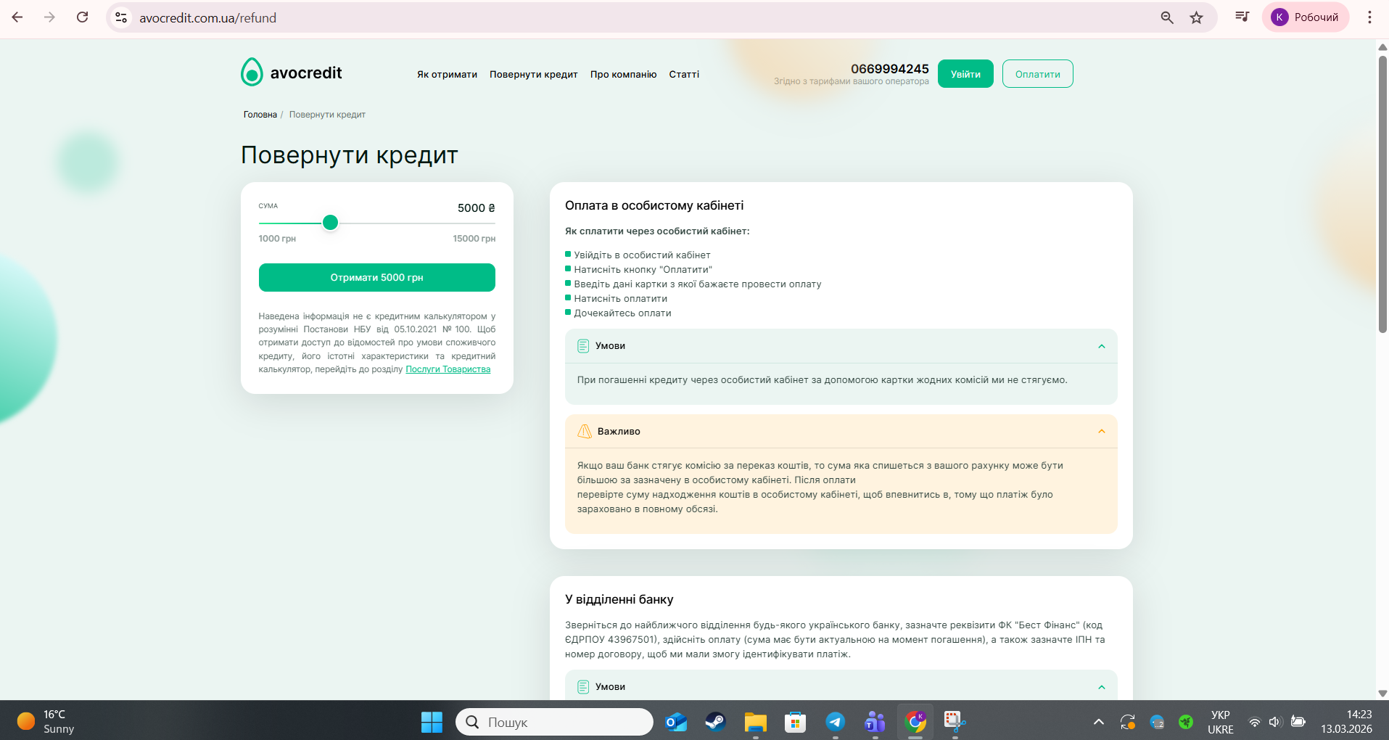1389x740 pixels.
Task: Open the Windows Start menu
Action: pyautogui.click(x=432, y=722)
